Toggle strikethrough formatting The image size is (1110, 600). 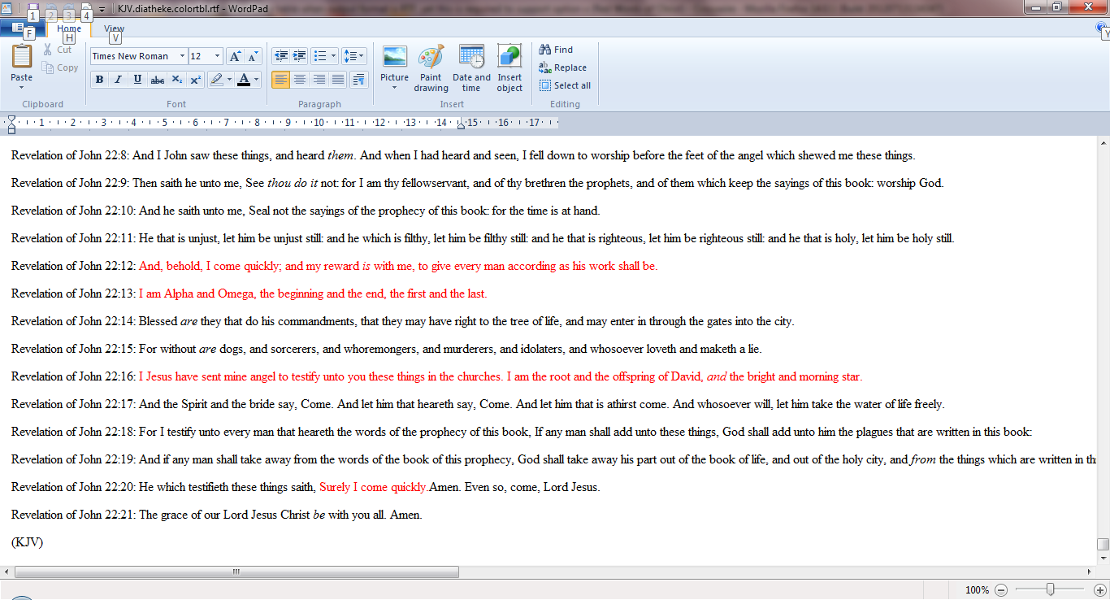pyautogui.click(x=158, y=80)
